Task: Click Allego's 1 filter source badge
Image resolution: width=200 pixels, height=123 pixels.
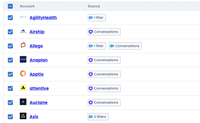Action: pyautogui.click(x=97, y=46)
